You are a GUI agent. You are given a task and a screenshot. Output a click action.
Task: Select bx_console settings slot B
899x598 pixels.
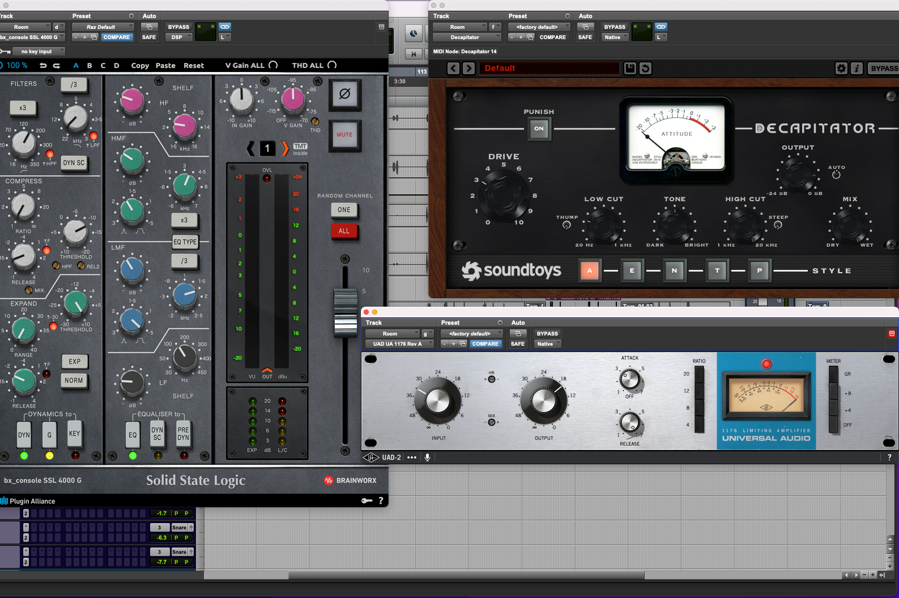click(x=90, y=65)
